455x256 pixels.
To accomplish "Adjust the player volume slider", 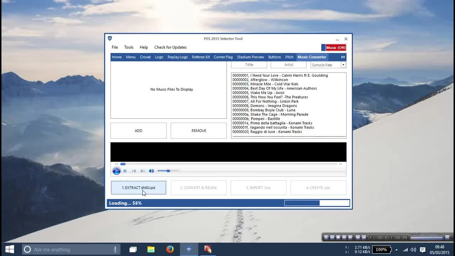I will (x=168, y=171).
